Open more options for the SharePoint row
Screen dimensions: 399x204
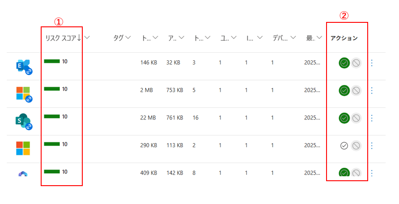tap(372, 118)
